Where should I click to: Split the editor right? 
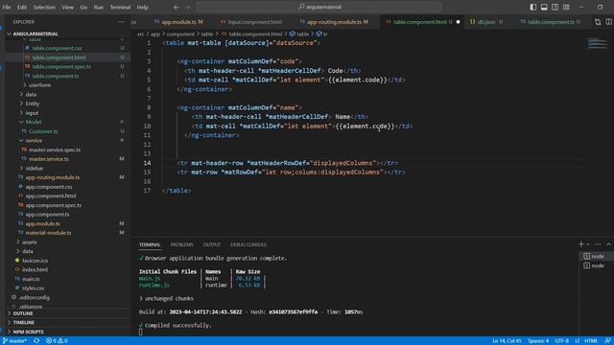[x=608, y=22]
